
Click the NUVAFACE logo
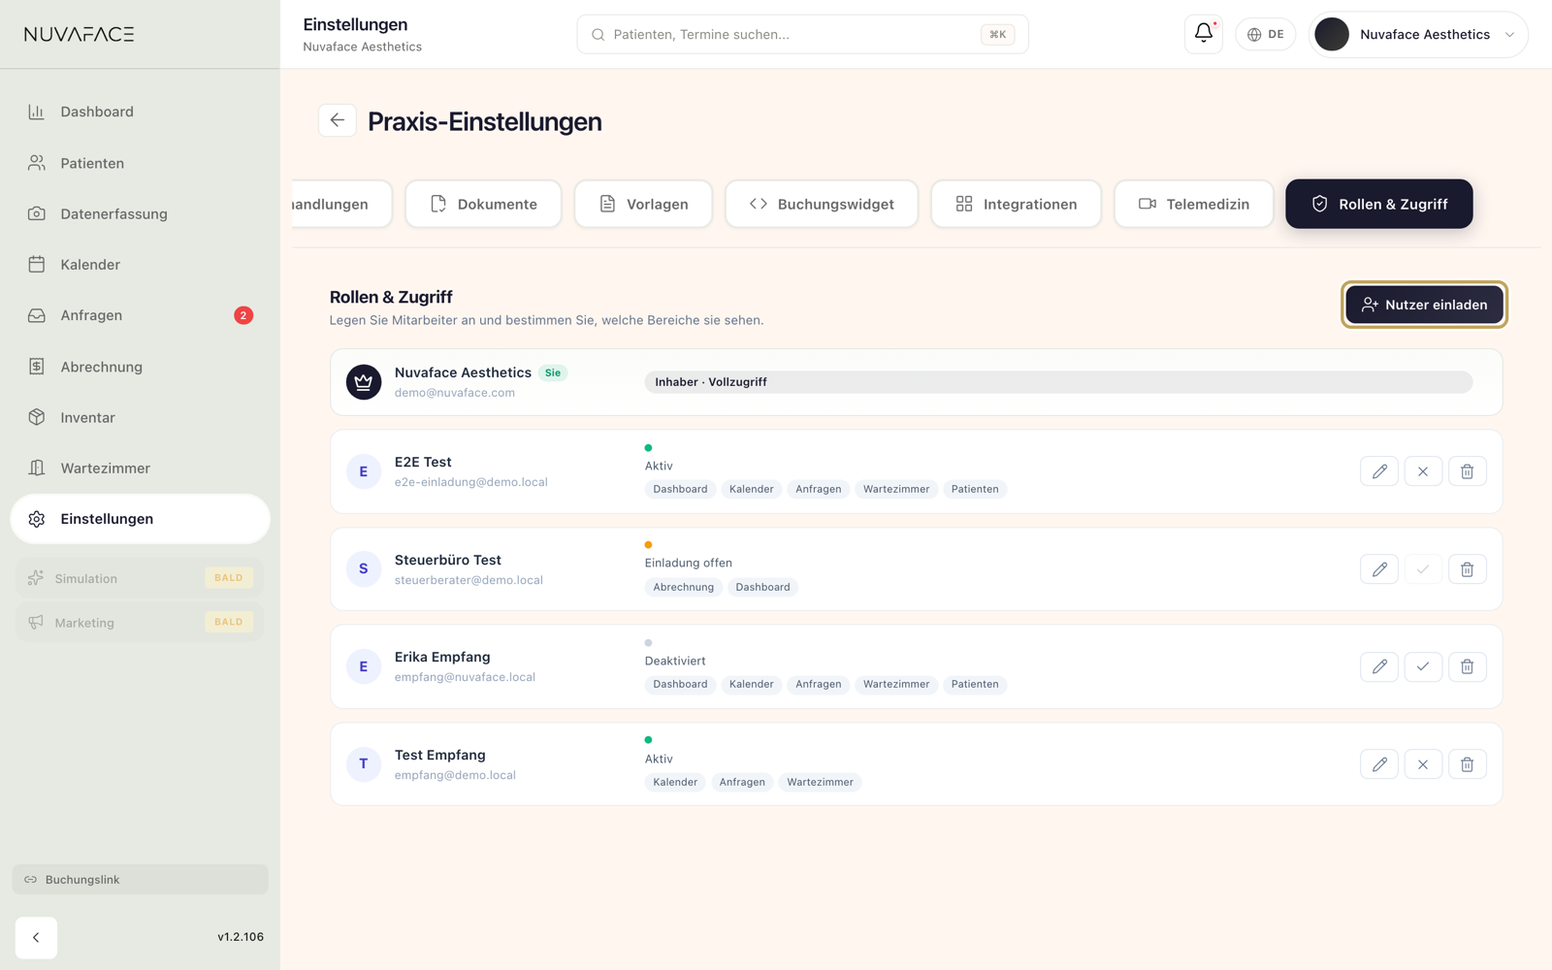(80, 34)
